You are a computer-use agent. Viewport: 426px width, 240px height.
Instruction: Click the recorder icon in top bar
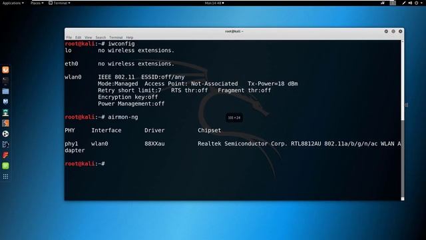(383, 3)
